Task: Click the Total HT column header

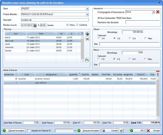Action: click(x=141, y=75)
